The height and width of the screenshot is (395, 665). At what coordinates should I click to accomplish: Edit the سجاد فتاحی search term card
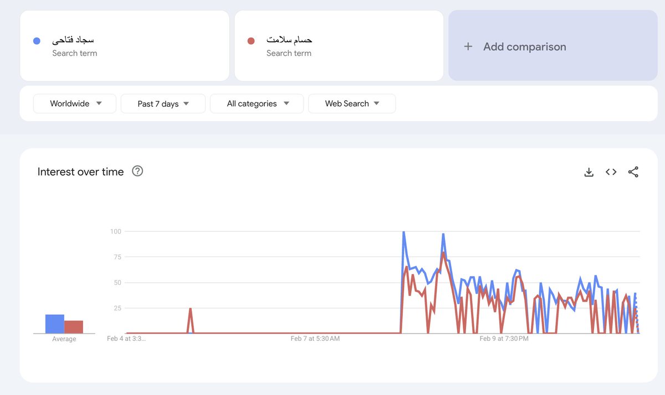point(125,45)
